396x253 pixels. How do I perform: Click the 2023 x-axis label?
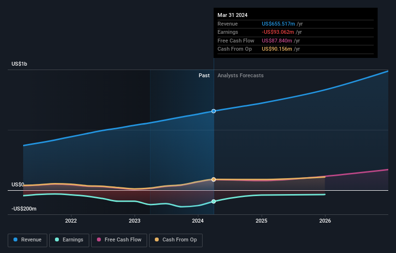click(135, 221)
